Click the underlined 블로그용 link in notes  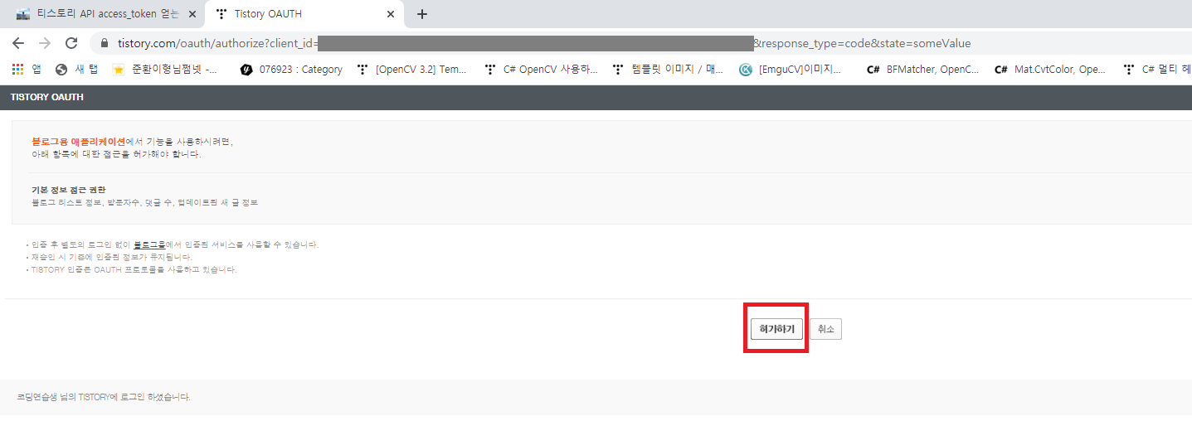tap(149, 244)
